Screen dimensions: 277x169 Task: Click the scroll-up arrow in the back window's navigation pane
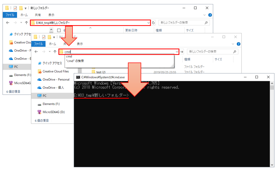(51, 30)
